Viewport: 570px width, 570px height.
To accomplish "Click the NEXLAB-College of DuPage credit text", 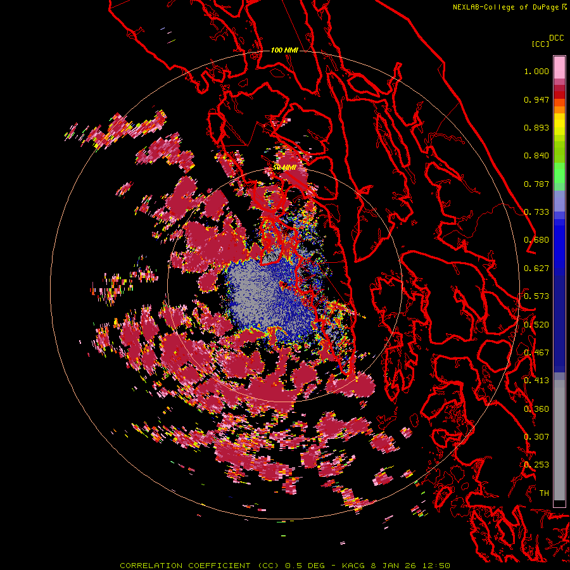I will pos(505,7).
